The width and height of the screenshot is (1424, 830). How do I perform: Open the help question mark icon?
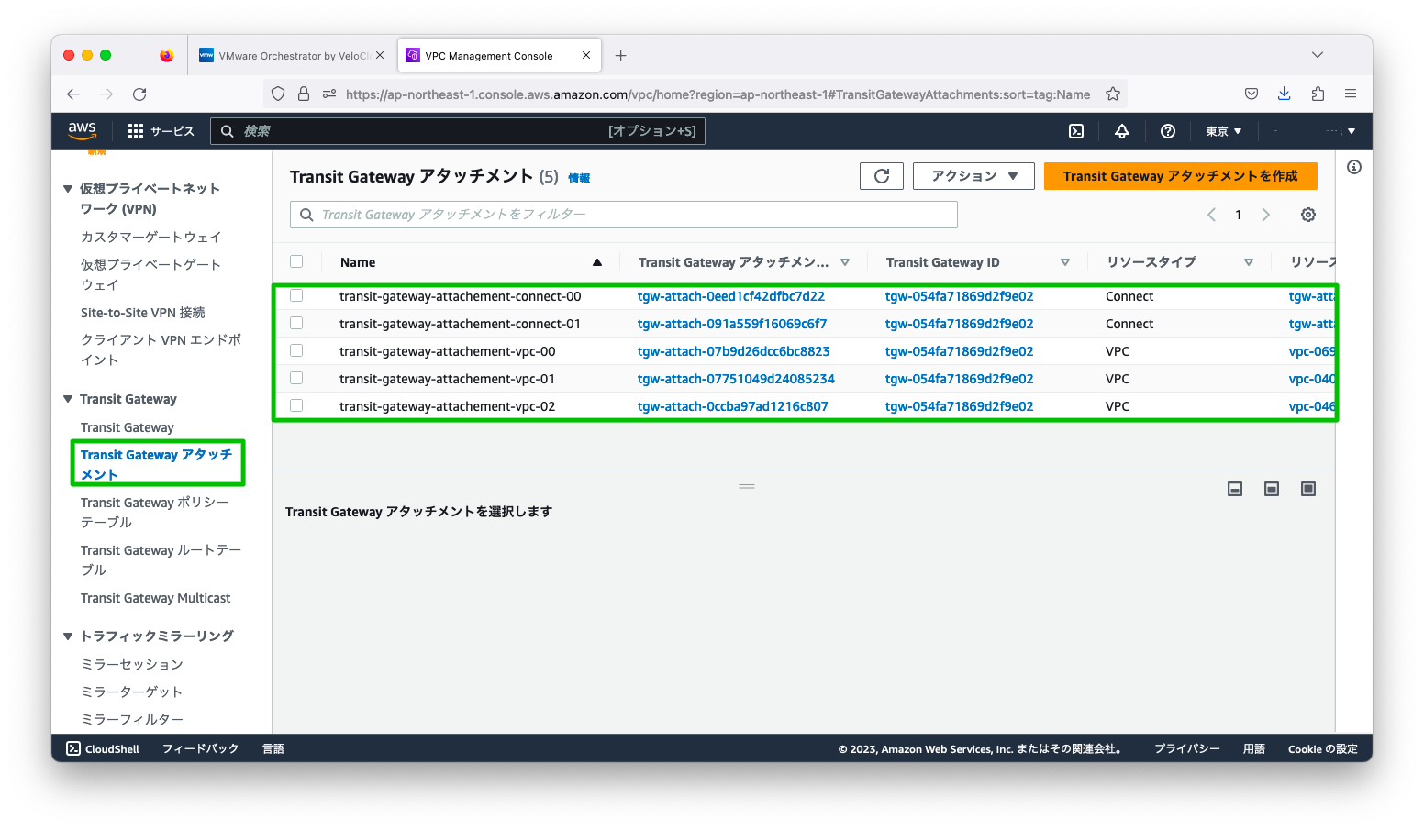(1168, 131)
